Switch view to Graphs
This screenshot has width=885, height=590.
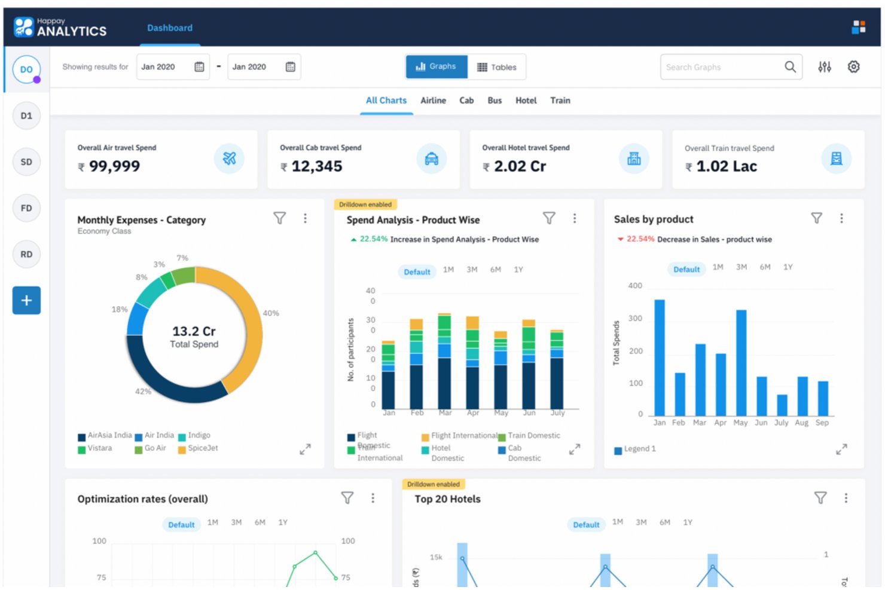[437, 66]
